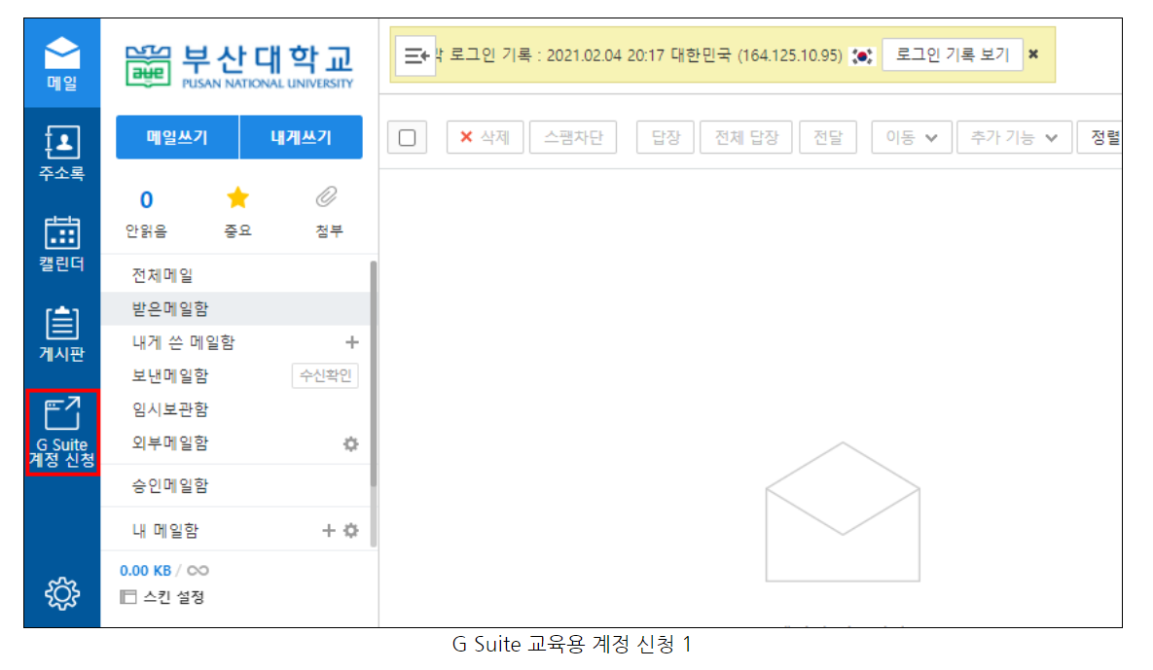Viewport: 1153px width, 670px height.
Task: Show attachments using the 첨부 paperclip icon
Action: 326,196
